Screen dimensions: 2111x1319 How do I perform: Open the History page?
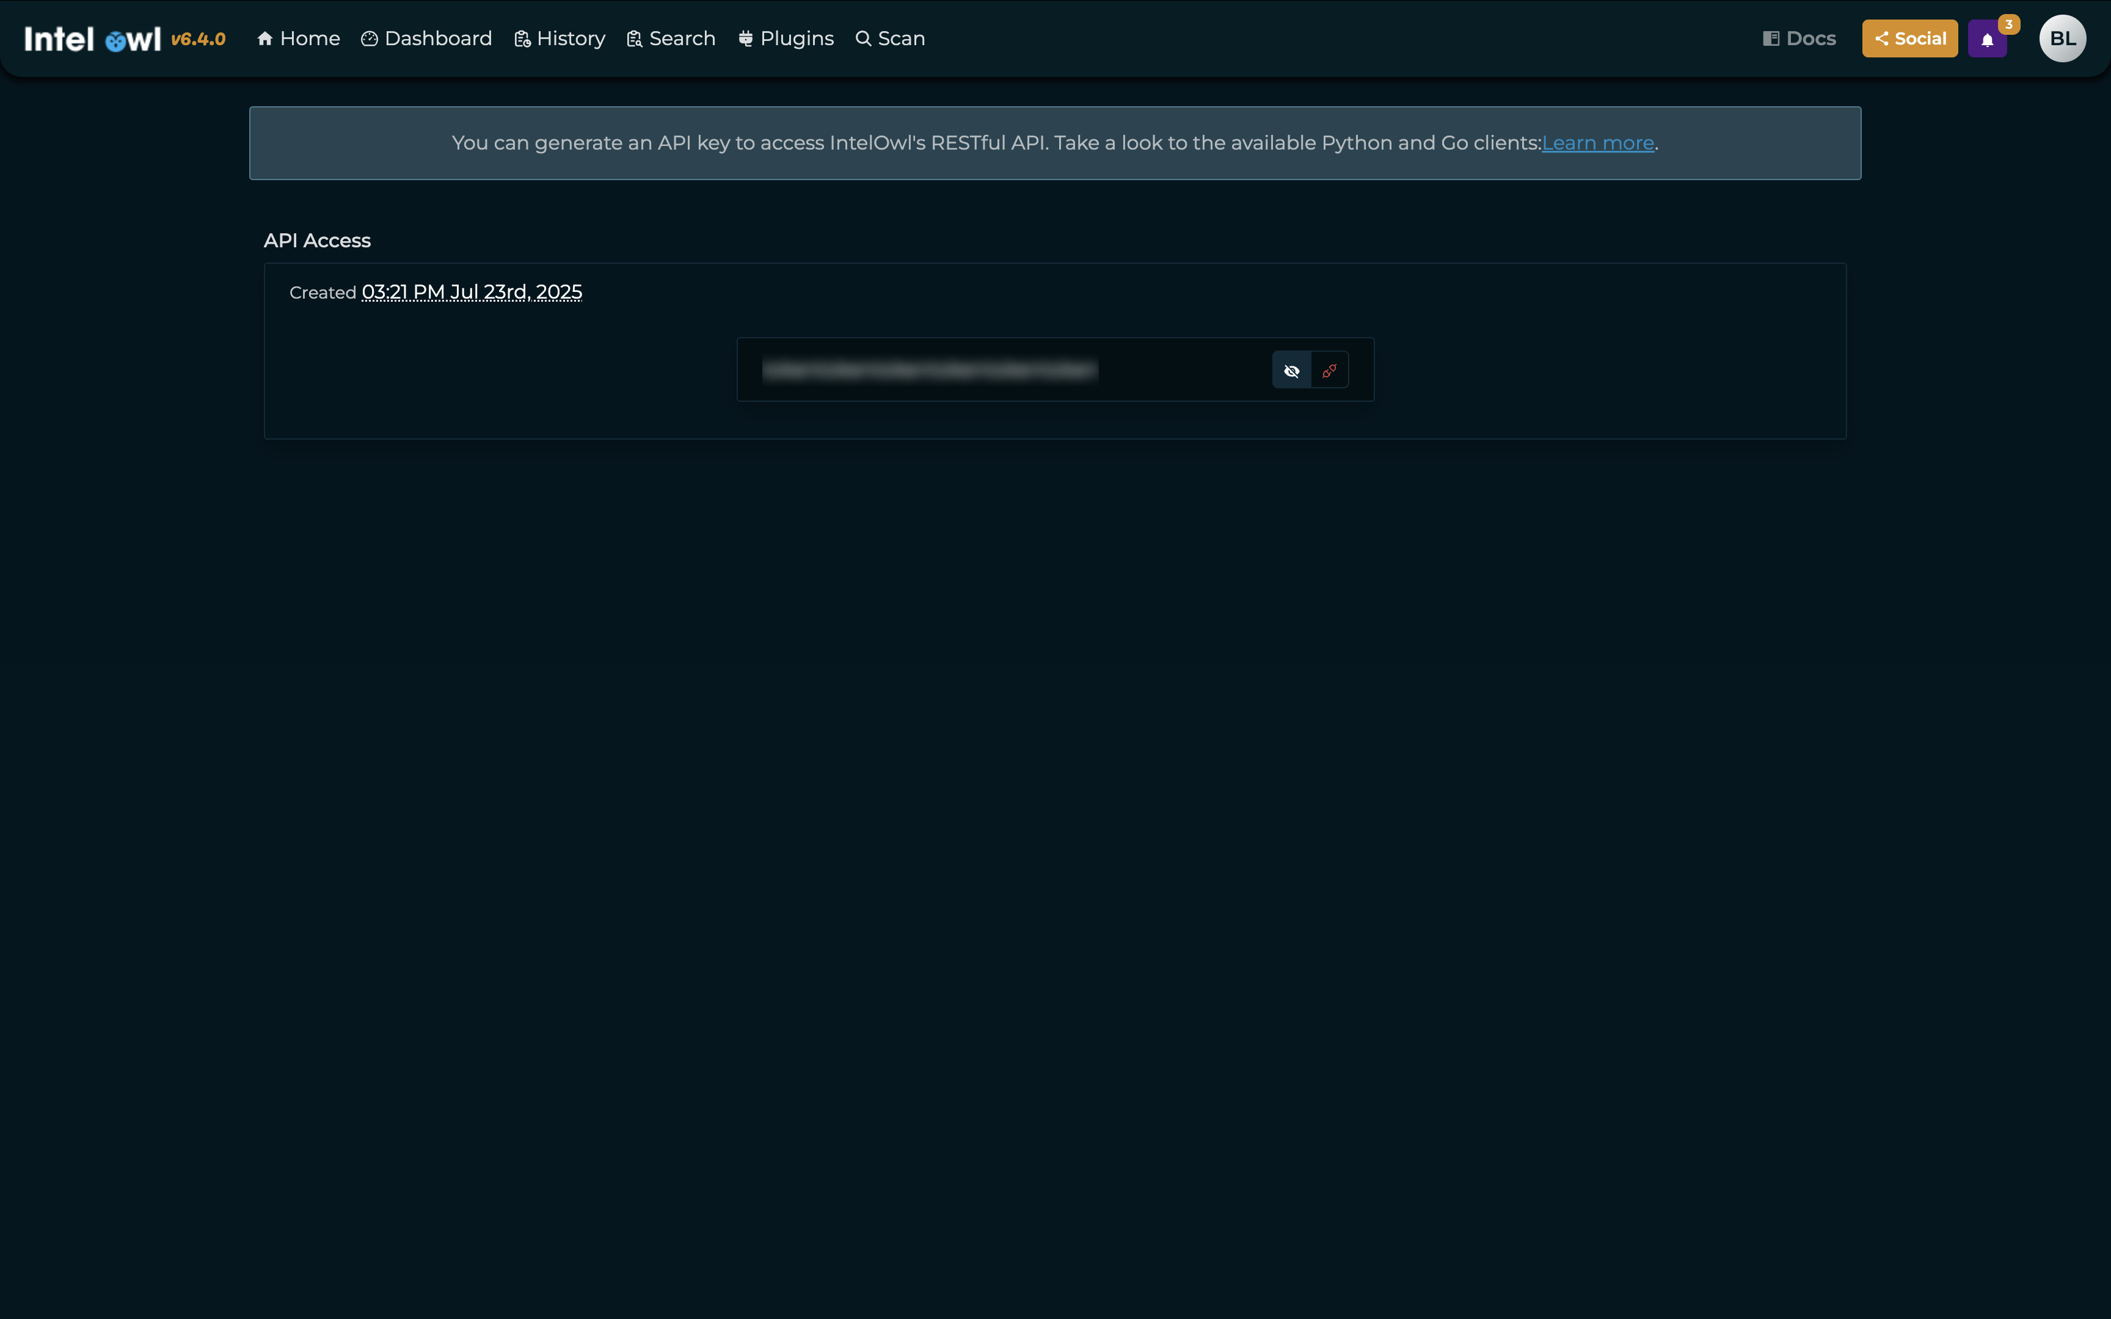(x=560, y=38)
